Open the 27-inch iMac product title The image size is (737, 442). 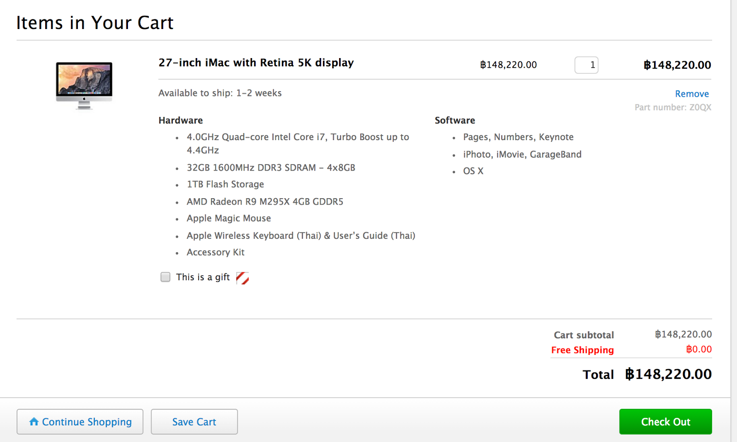pos(256,63)
